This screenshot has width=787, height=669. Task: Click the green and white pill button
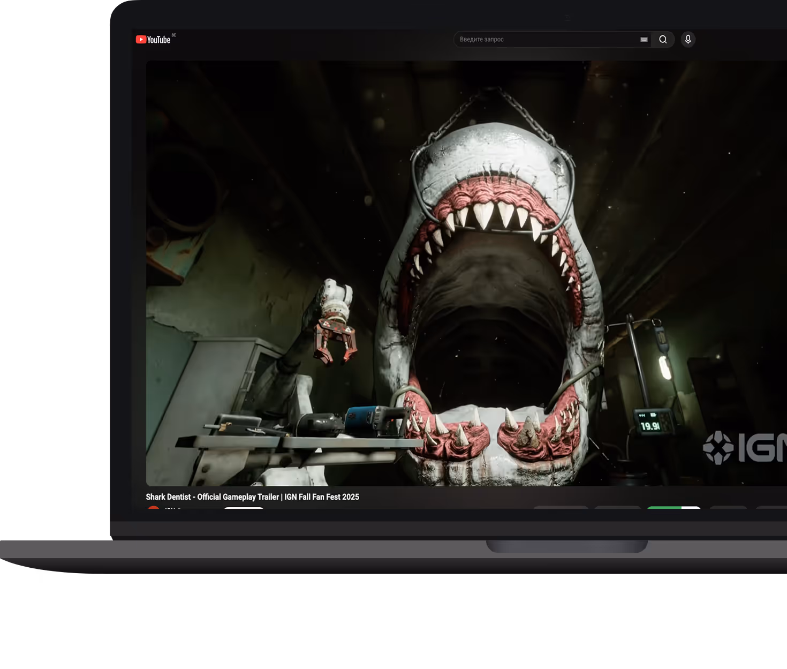click(674, 507)
